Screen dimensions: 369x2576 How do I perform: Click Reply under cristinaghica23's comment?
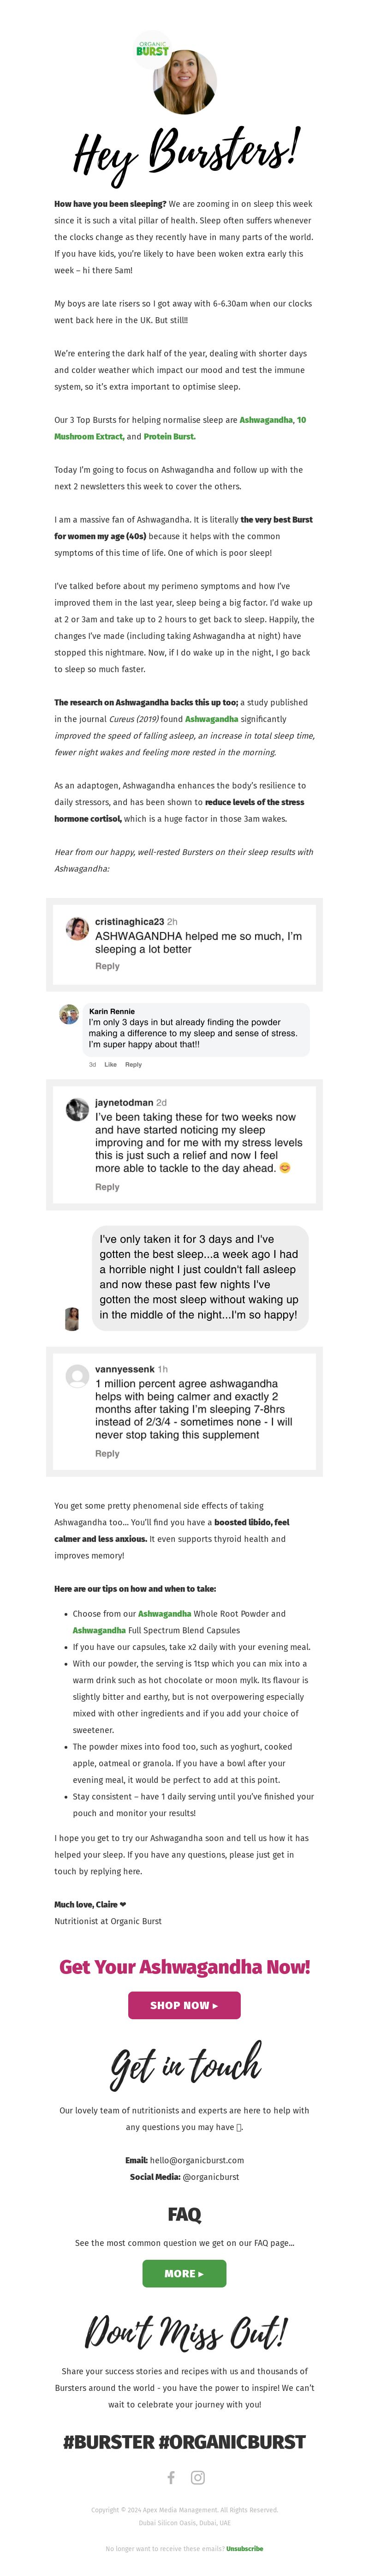point(107,966)
